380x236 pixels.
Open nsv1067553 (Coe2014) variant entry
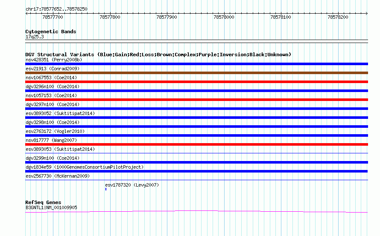51,78
